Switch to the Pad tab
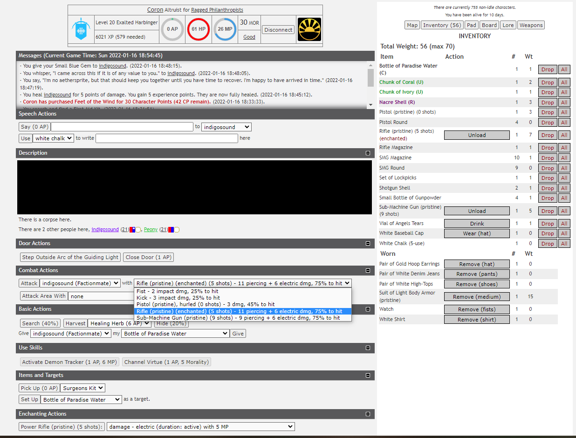 pos(472,25)
